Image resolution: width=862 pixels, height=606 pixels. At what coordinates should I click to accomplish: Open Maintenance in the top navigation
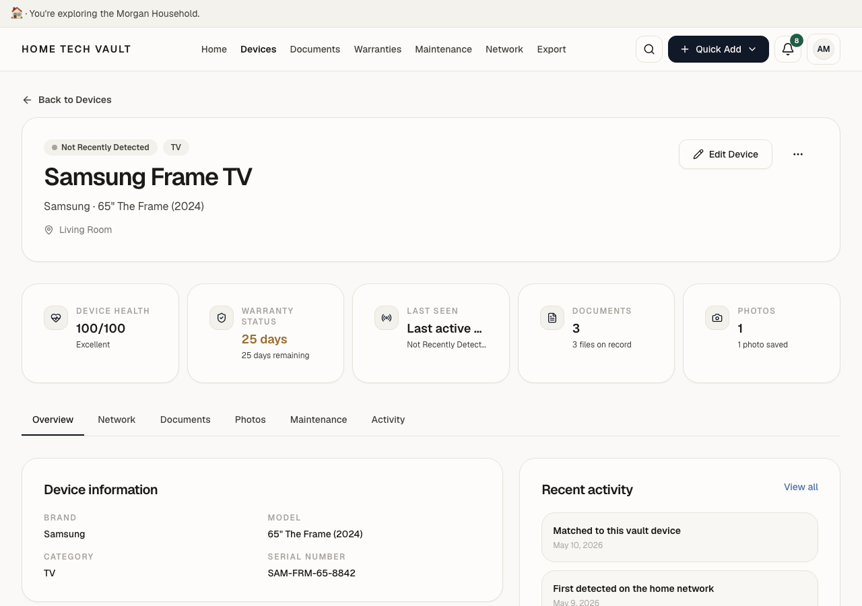tap(443, 49)
